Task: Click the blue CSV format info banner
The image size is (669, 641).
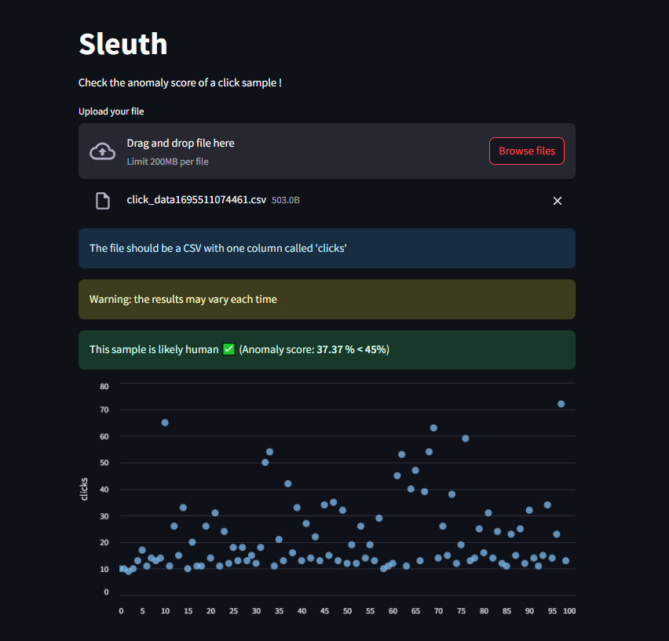Action: tap(327, 248)
